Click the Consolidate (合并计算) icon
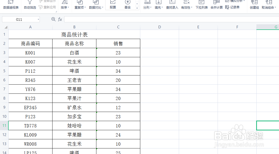Image resolution: width=279 pixels, height=154 pixels. click(x=216, y=5)
